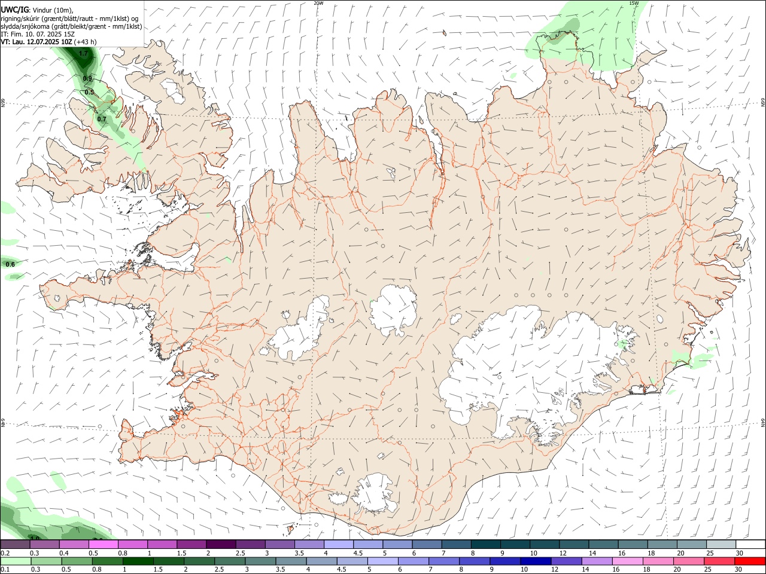Select the magenta 1.5 swatch, upper scale
The image size is (766, 574).
point(191,545)
